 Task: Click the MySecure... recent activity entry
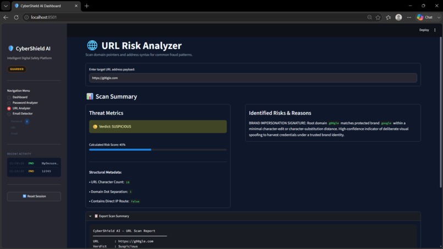34,163
